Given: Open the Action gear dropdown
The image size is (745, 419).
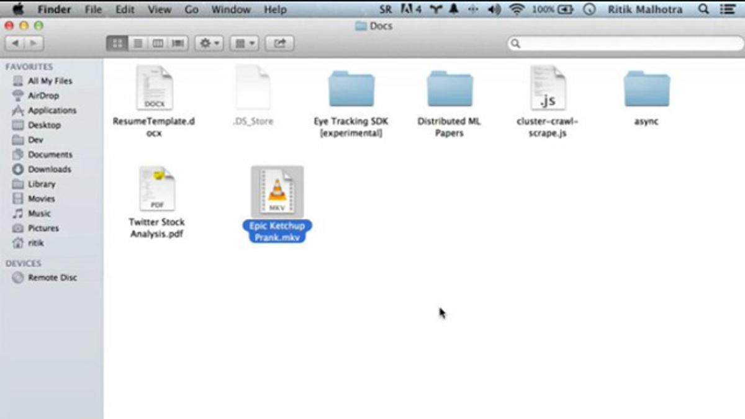Looking at the screenshot, I should click(209, 43).
